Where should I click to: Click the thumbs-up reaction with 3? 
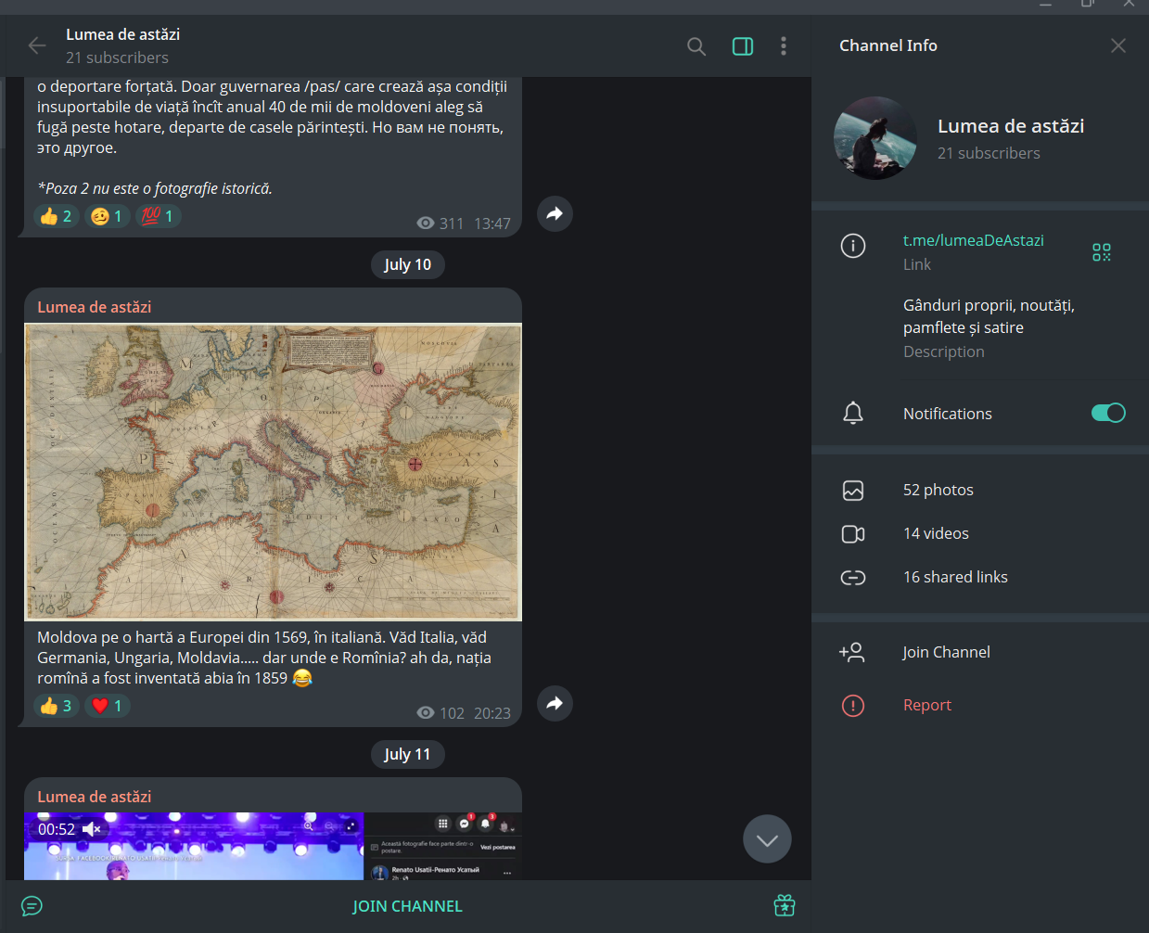[56, 706]
